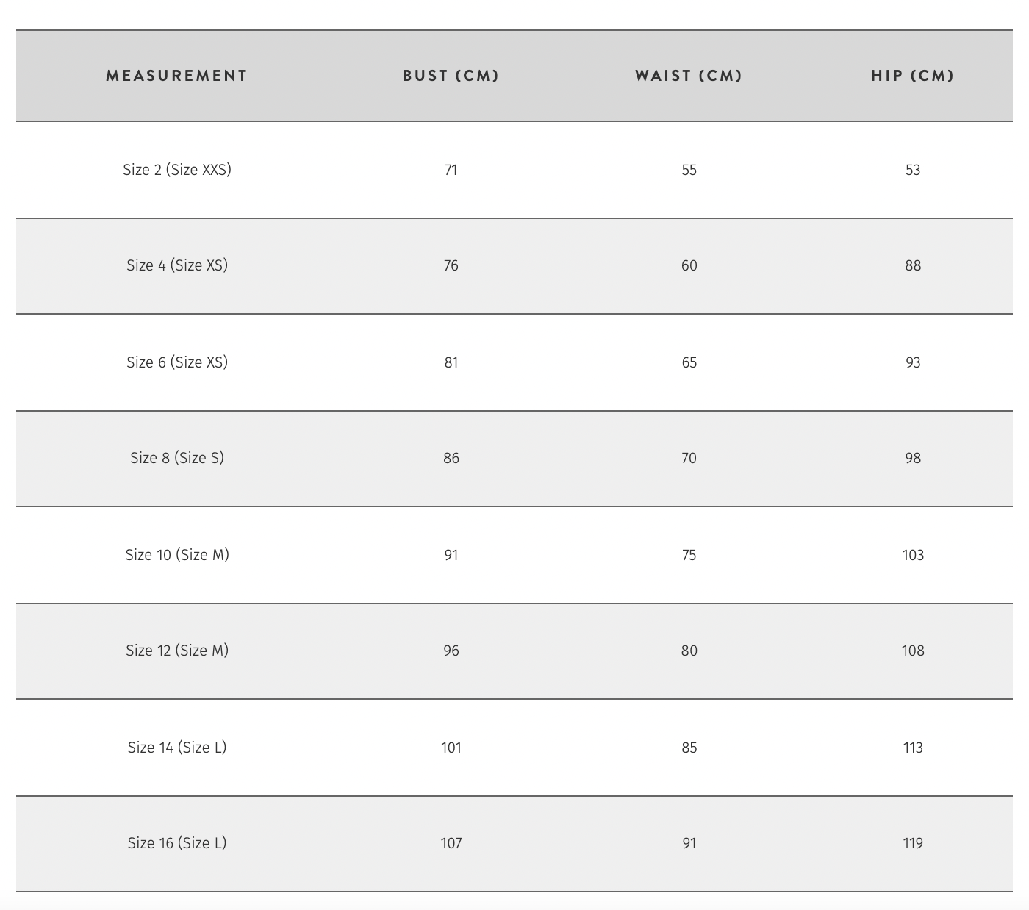Select the hip value 93 for Size 6
The image size is (1029, 910).
[912, 363]
